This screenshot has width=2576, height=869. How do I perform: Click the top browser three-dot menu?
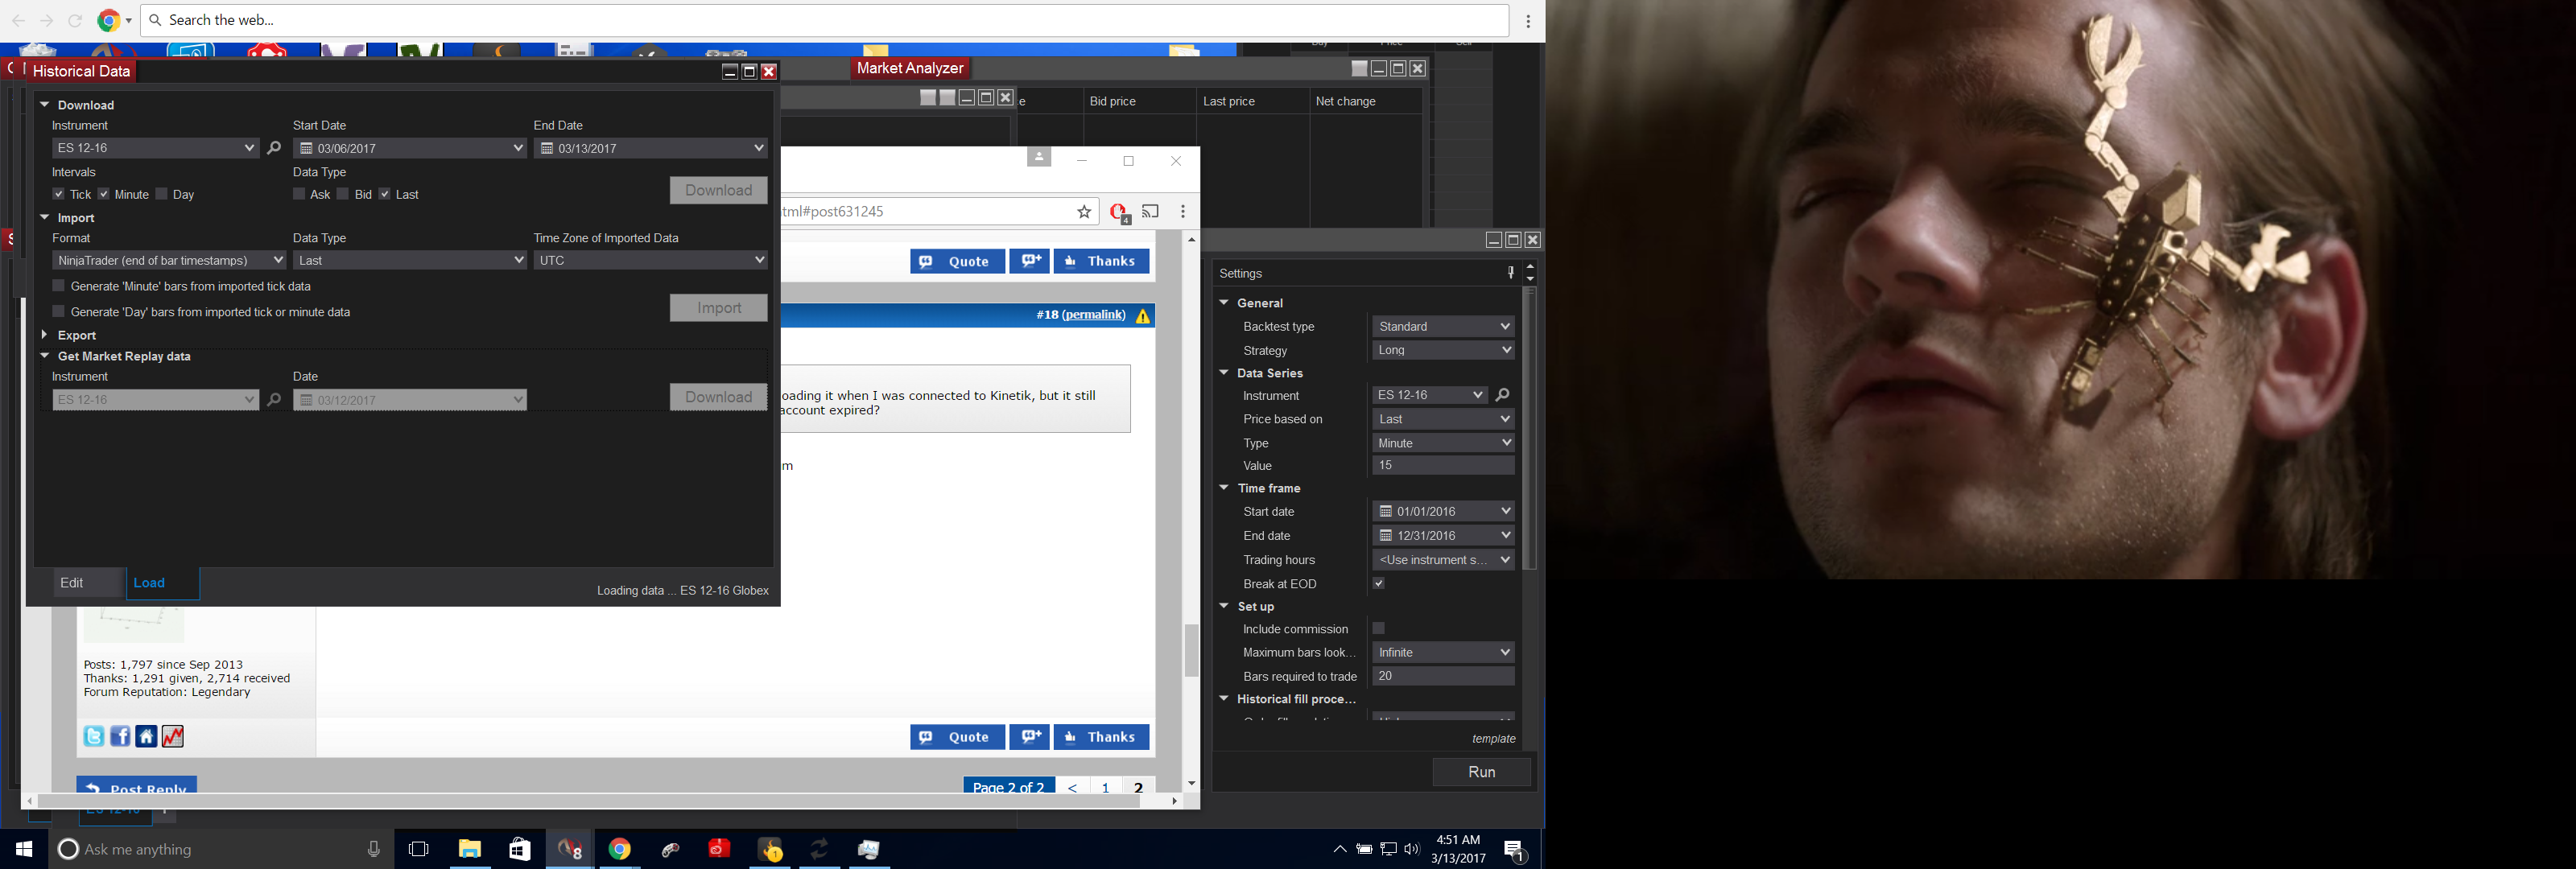click(1528, 21)
